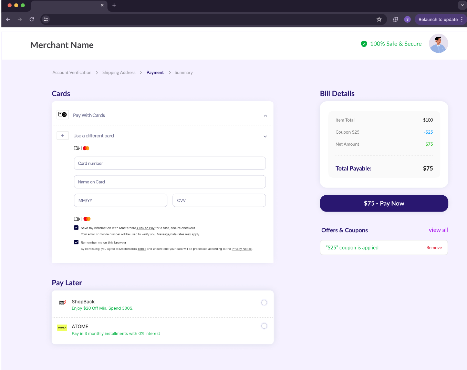Click Click to Pay icon above Card number
Viewport: 467px width, 370px height.
(77, 148)
